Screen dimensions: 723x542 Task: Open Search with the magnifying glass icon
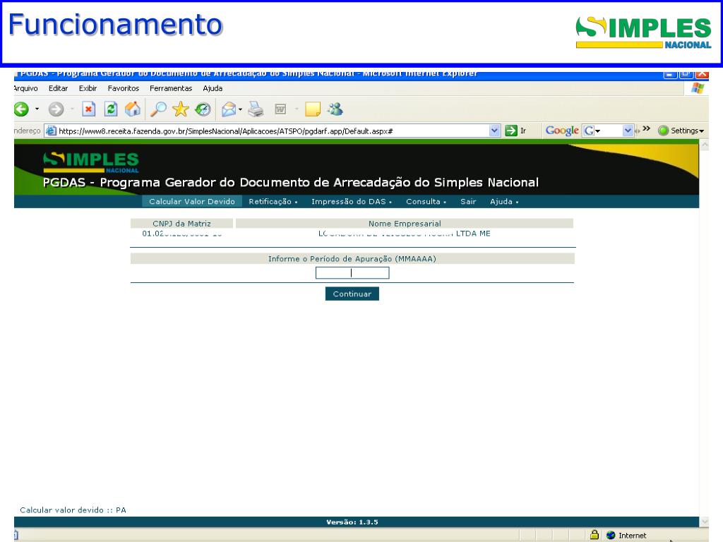click(158, 109)
